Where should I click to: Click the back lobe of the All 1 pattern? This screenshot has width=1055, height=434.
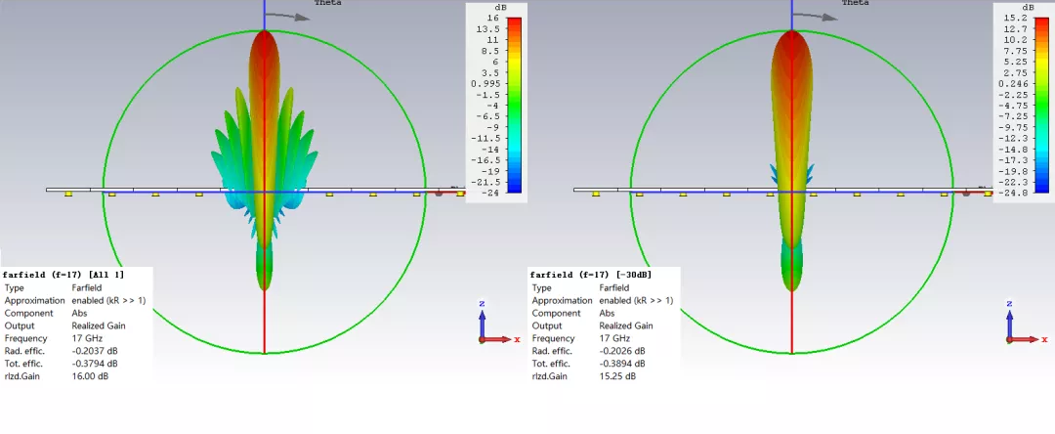(264, 266)
